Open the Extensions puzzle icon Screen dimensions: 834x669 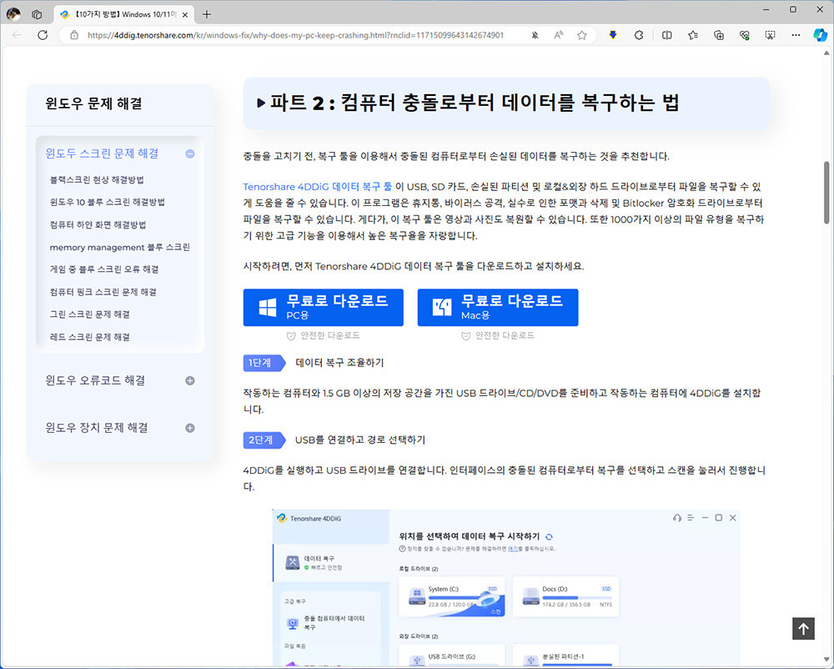(x=639, y=35)
